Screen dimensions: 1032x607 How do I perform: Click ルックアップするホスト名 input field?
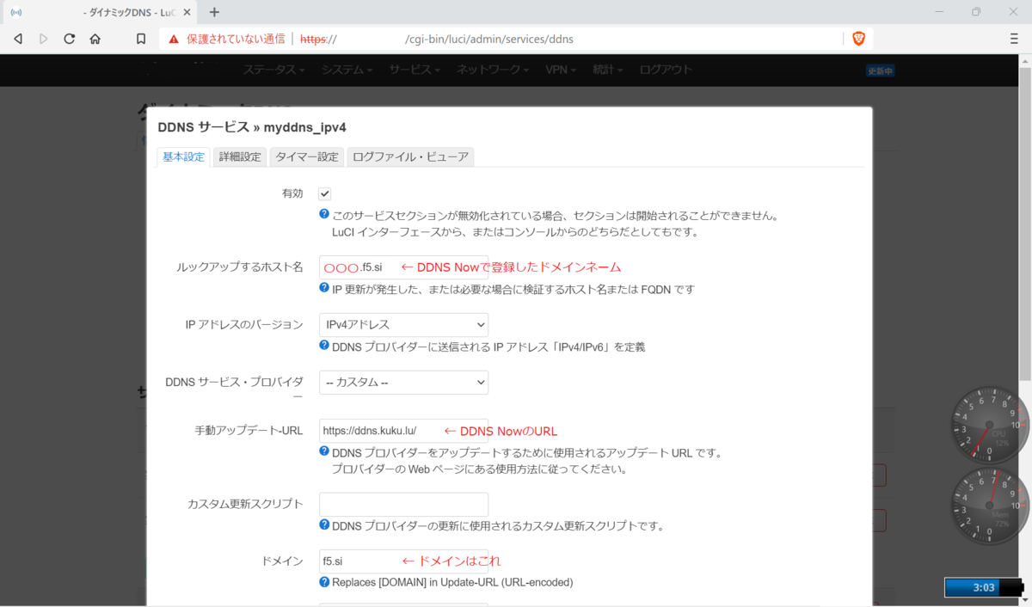pos(403,267)
